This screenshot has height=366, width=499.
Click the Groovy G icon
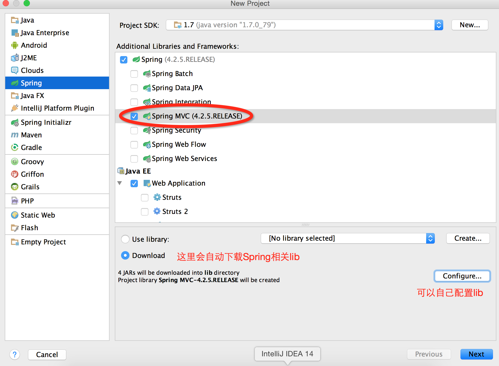[x=15, y=162]
